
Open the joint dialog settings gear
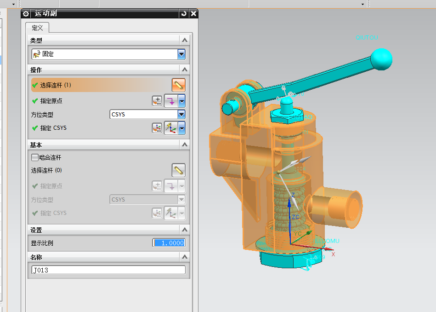point(26,14)
